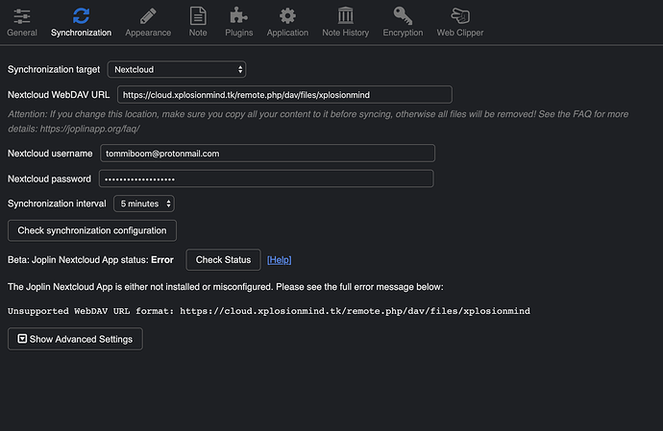Image resolution: width=663 pixels, height=431 pixels.
Task: Click the Application gear icon
Action: tap(287, 16)
